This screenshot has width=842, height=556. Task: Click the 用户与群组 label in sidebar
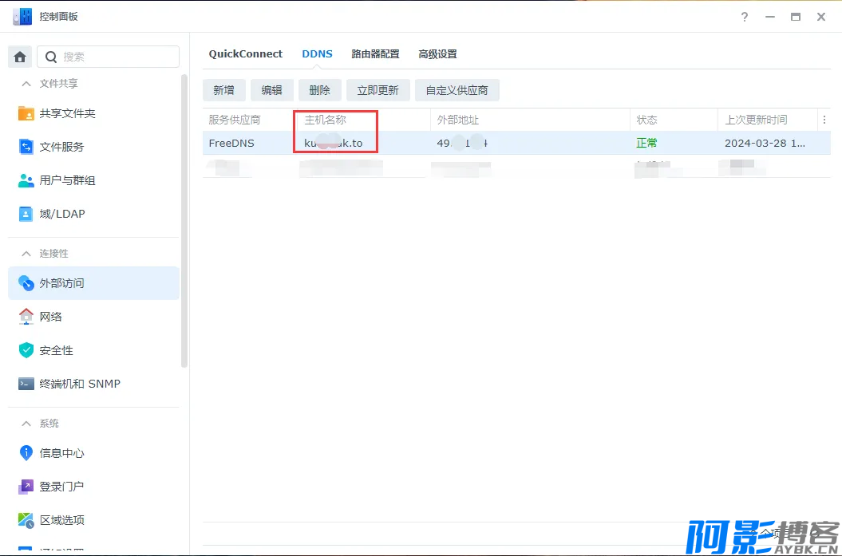click(67, 180)
